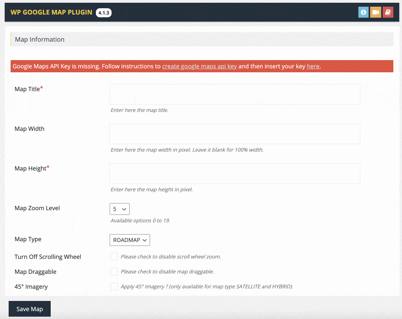The width and height of the screenshot is (402, 319).
Task: Click the 'Enter here the map height in pixel.' hint
Action: point(152,190)
